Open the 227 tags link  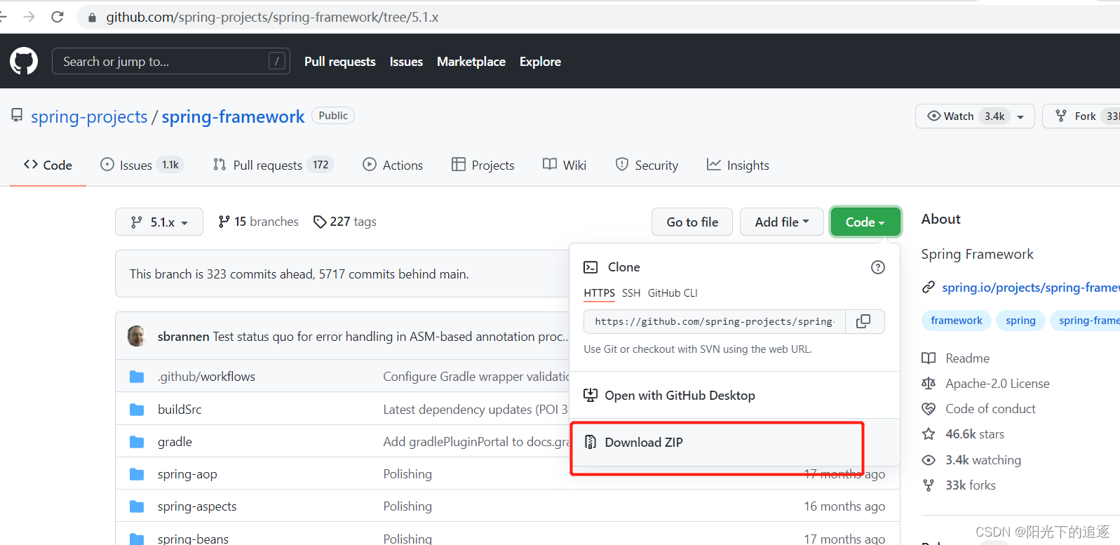pos(345,222)
